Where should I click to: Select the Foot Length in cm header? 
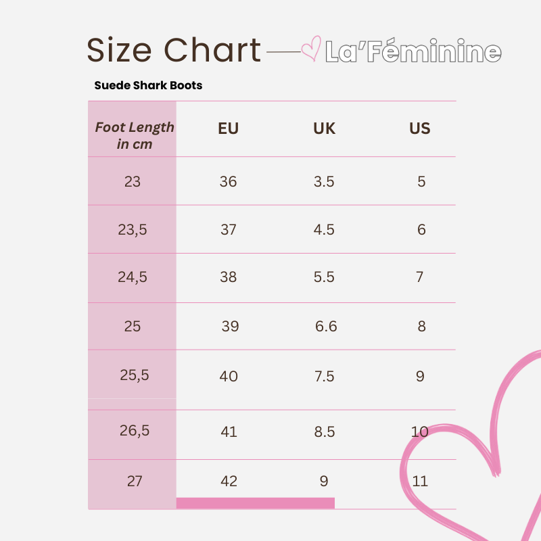[x=134, y=135]
